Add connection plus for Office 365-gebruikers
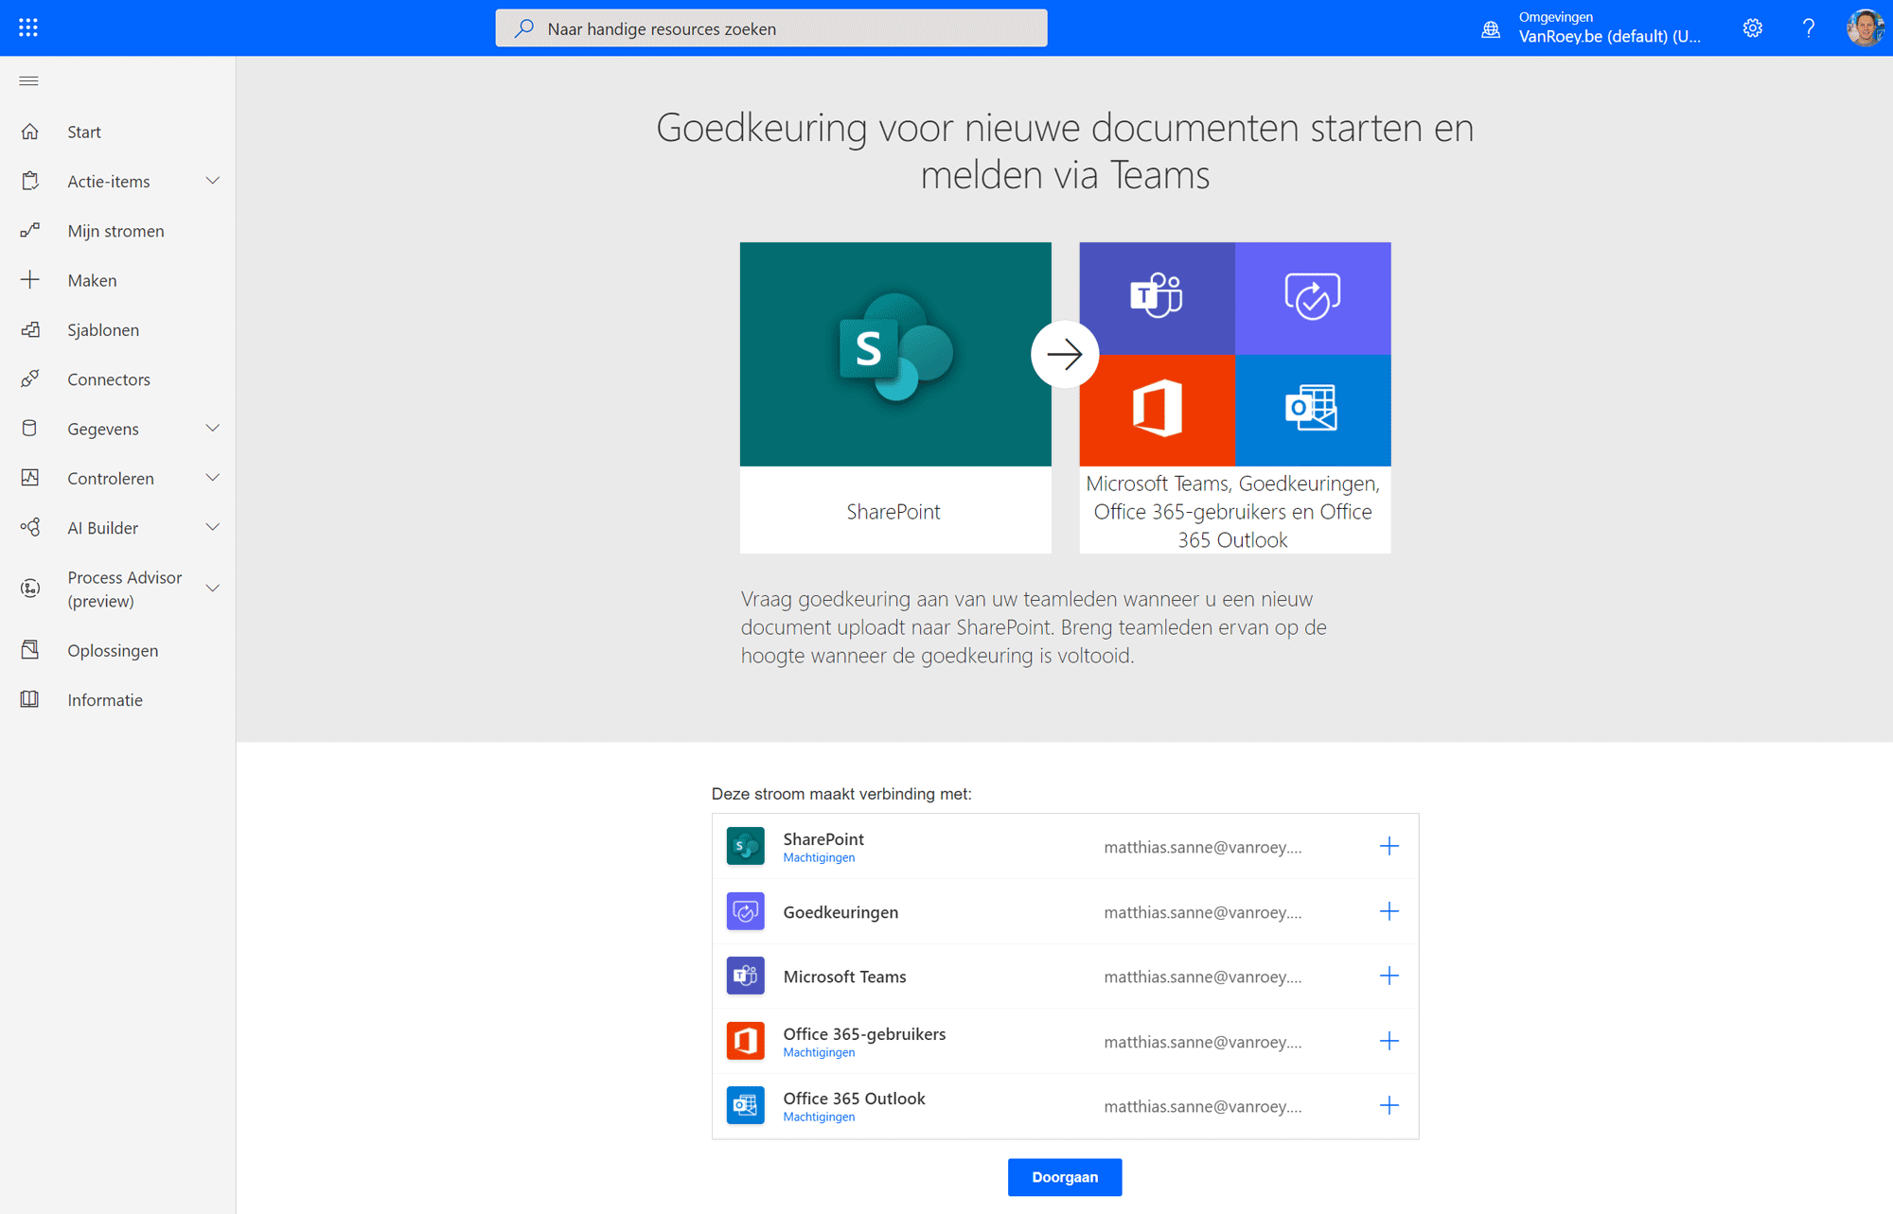 pyautogui.click(x=1389, y=1041)
